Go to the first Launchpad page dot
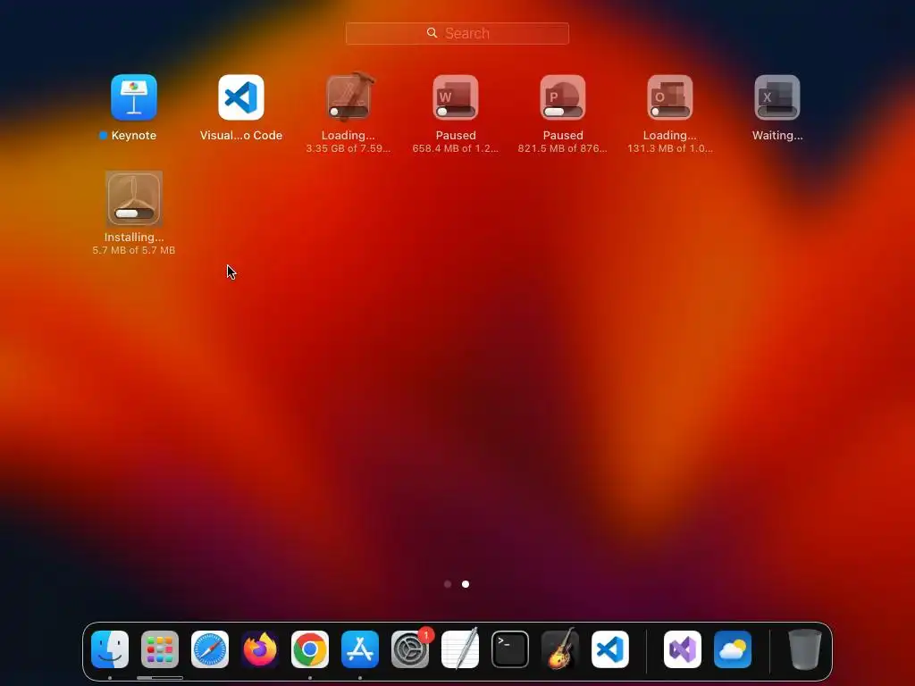Viewport: 915px width, 686px height. 448,584
